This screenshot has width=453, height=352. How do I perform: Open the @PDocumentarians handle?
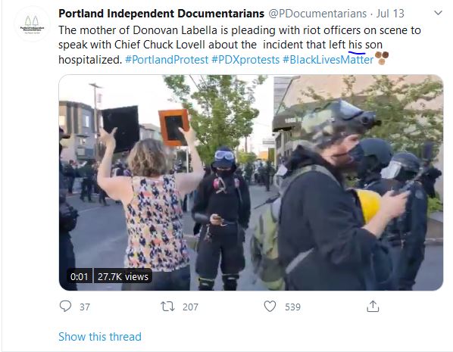coord(318,14)
